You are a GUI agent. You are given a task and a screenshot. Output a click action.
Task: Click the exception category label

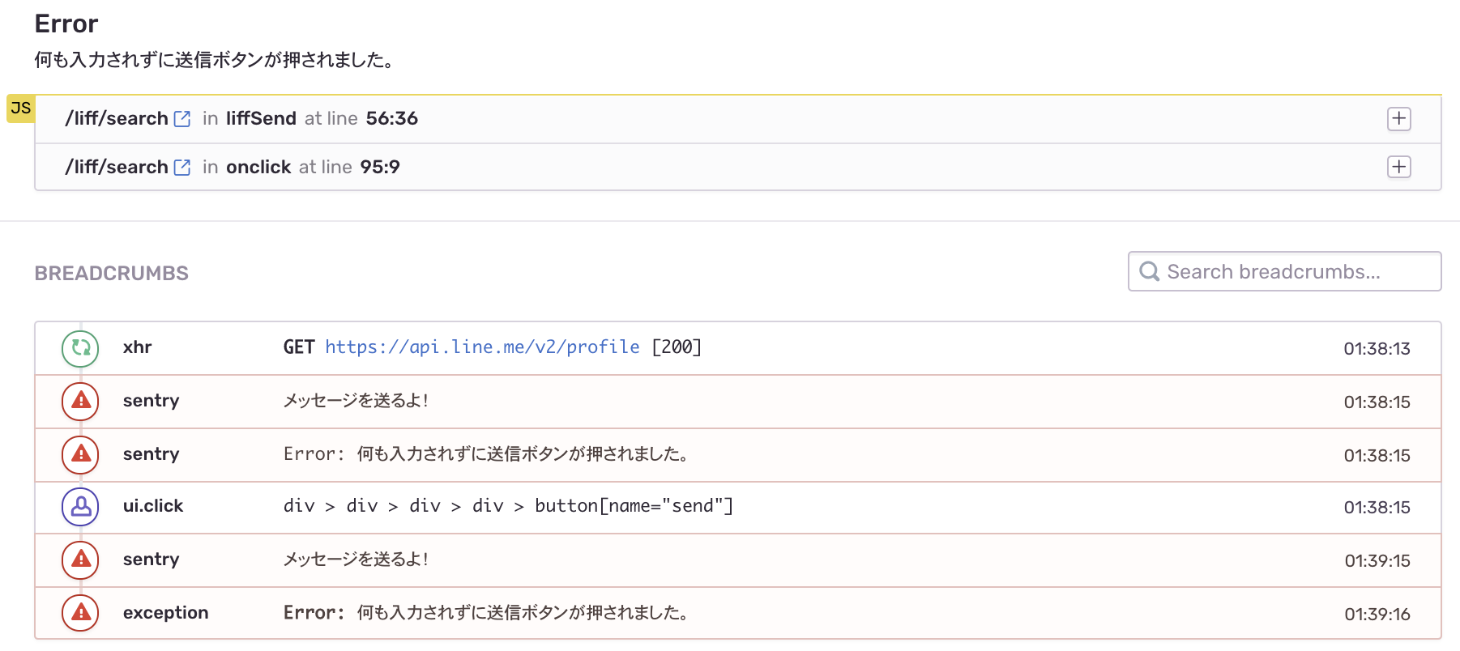166,613
